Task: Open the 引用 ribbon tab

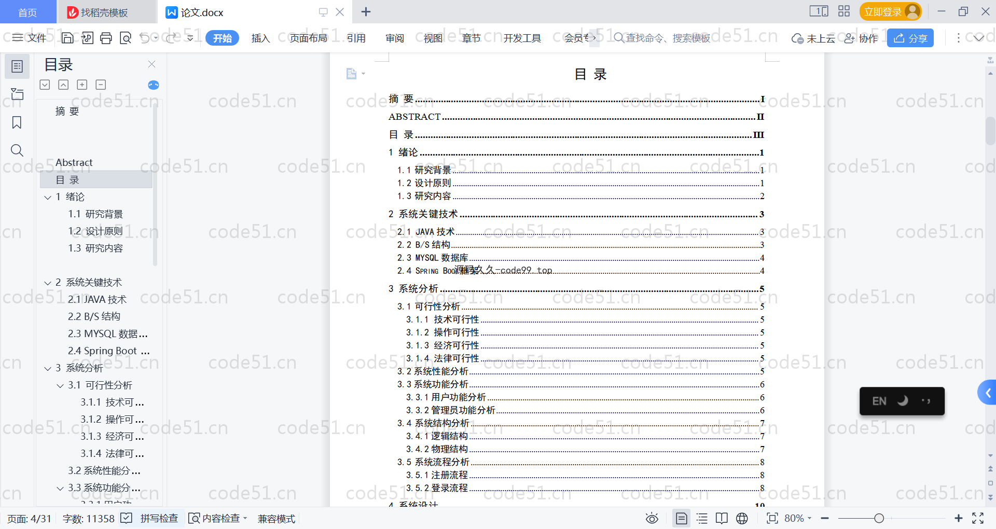Action: point(356,38)
